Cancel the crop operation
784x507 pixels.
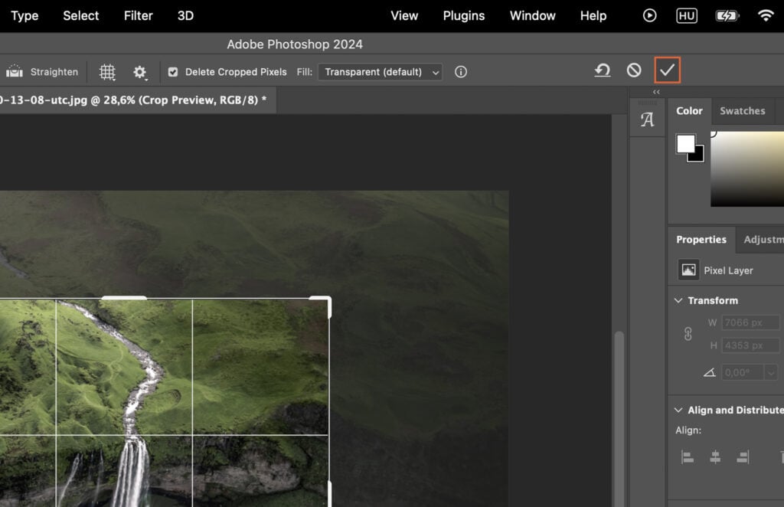634,70
